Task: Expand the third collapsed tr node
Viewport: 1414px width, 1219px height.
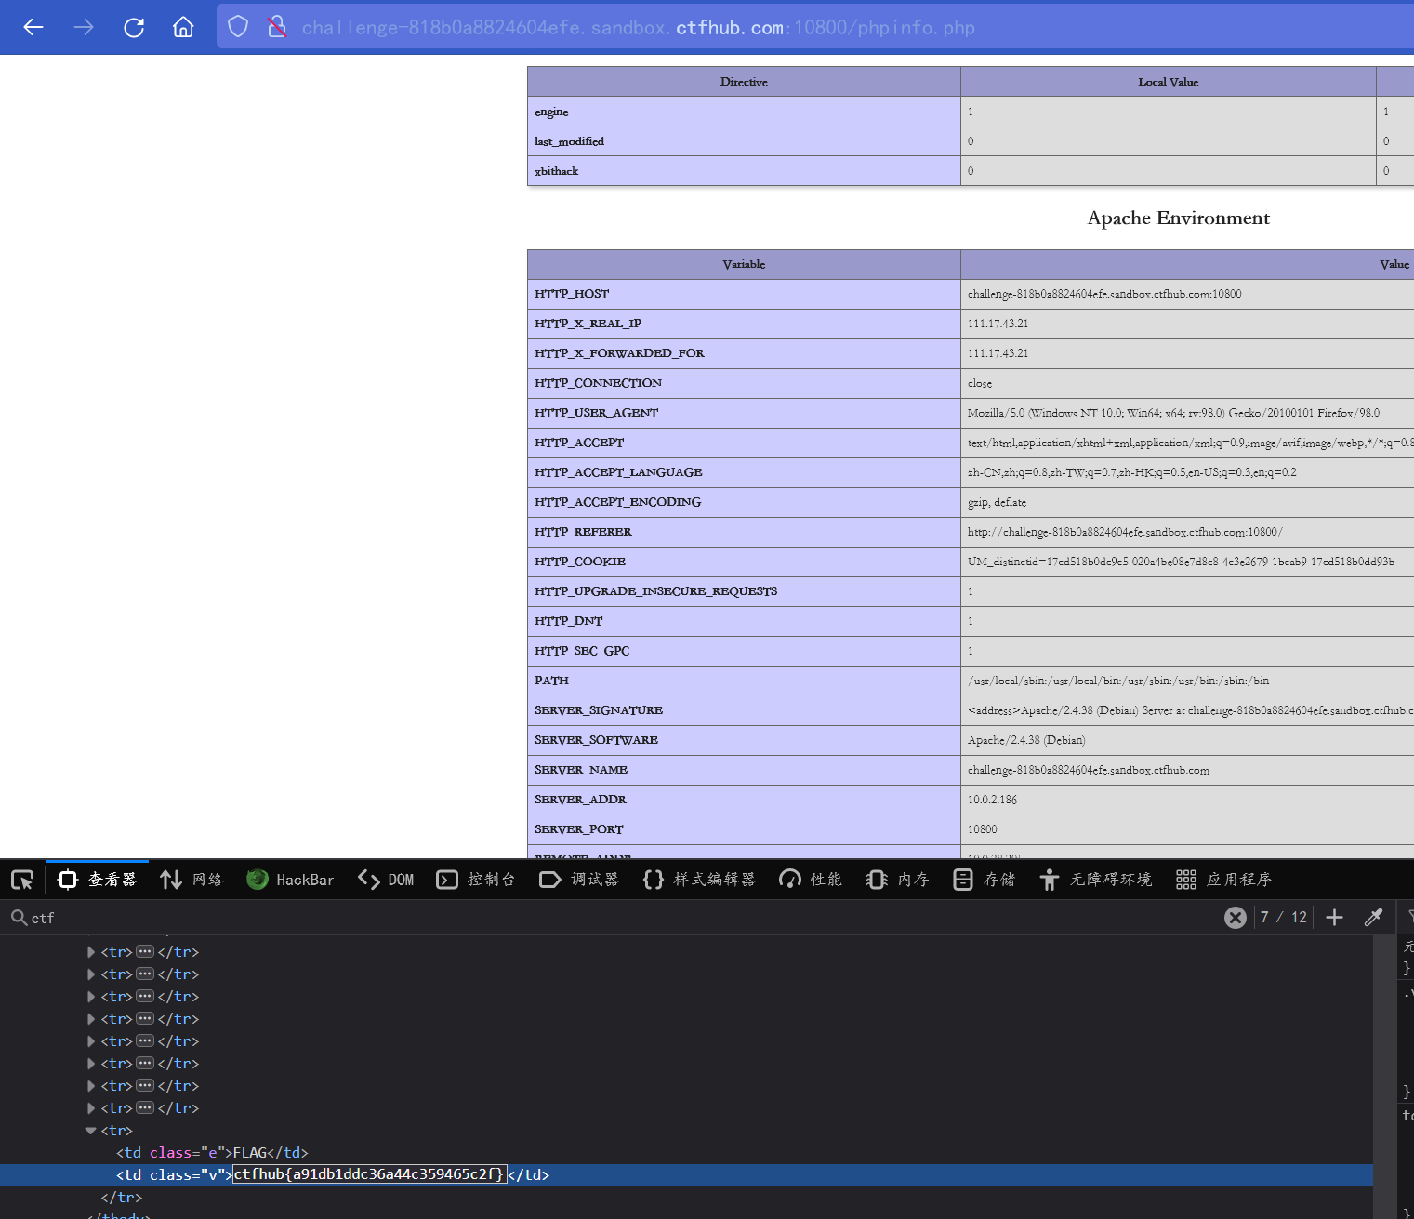Action: coord(91,997)
